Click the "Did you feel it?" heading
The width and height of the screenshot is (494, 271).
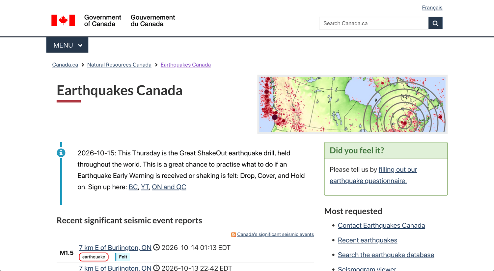(x=357, y=150)
